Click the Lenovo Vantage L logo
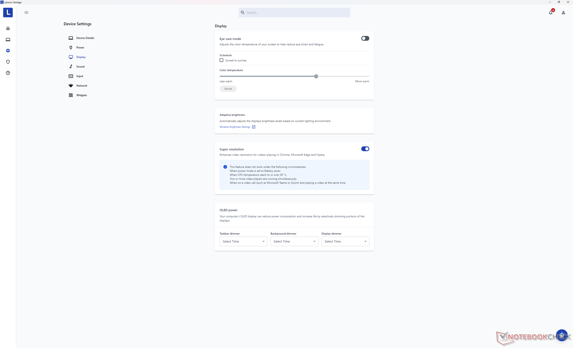This screenshot has width=573, height=348. pos(8,13)
